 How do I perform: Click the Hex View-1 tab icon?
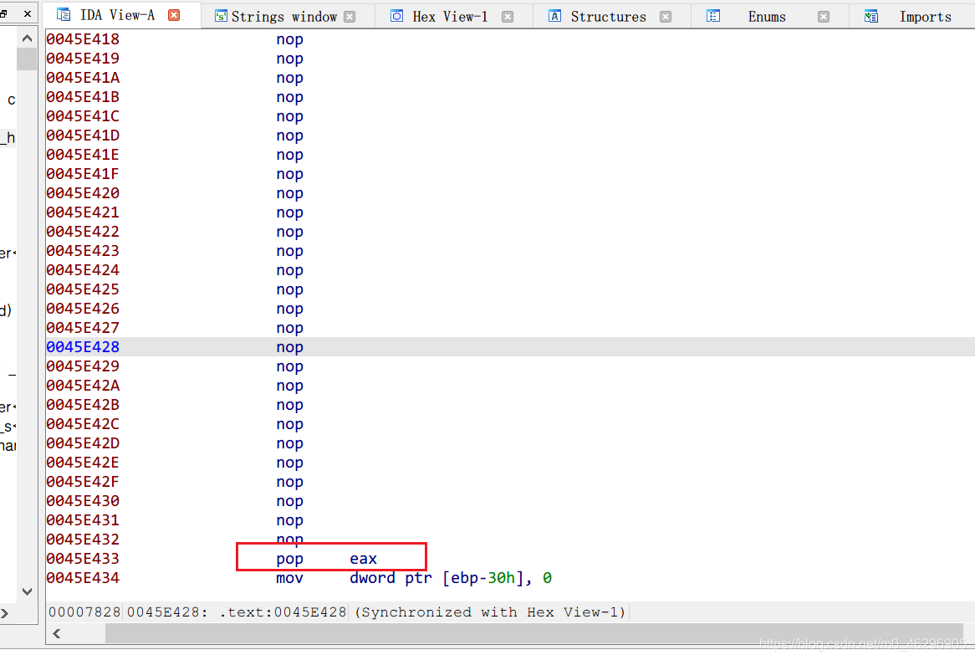396,16
